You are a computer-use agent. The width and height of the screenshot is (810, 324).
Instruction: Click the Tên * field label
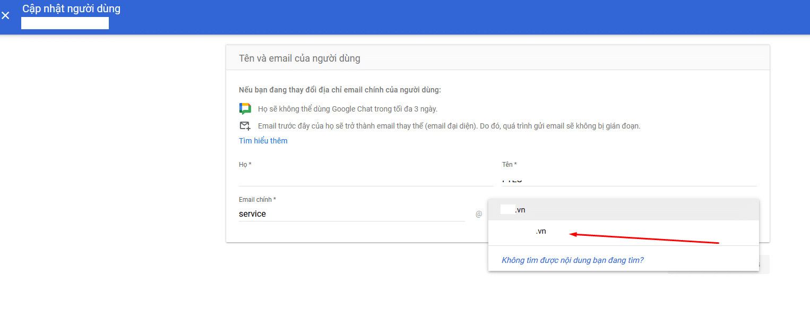pos(509,165)
